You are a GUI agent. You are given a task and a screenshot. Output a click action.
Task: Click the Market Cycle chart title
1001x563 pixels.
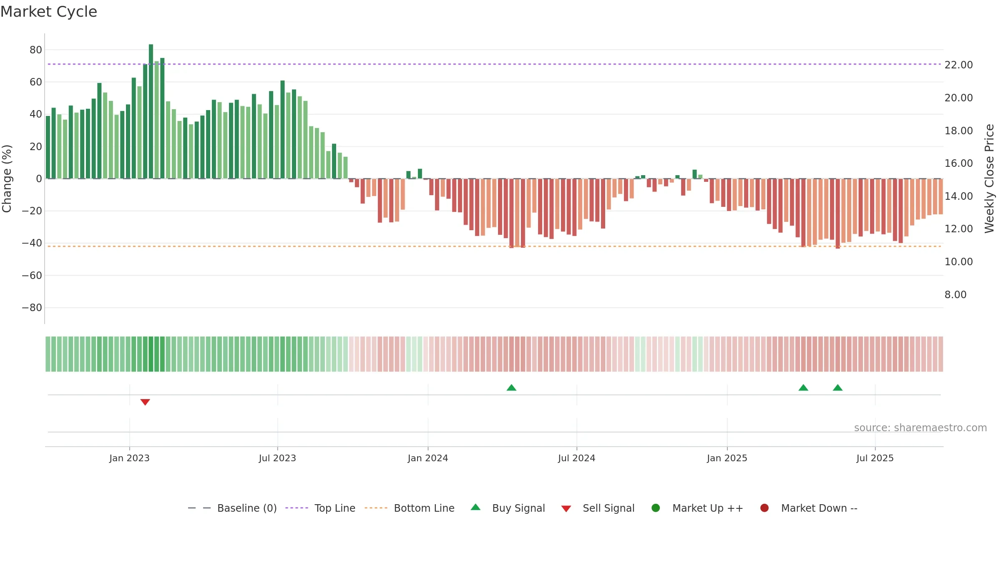tap(49, 12)
